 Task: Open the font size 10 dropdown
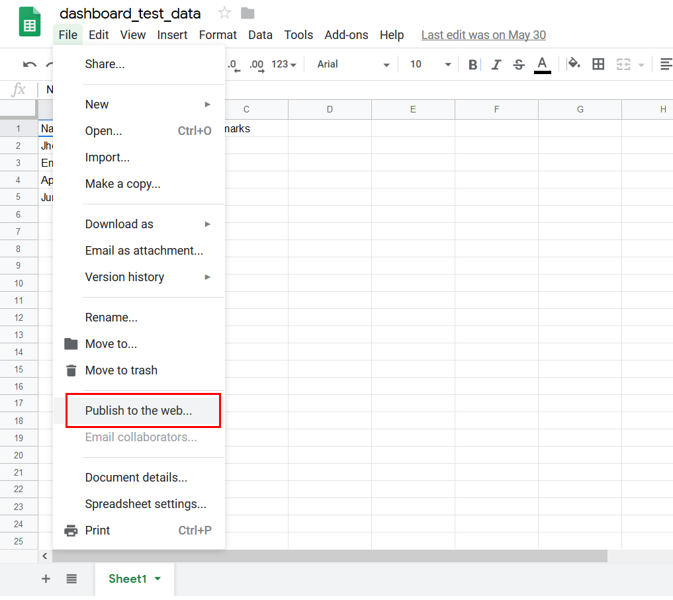[430, 64]
